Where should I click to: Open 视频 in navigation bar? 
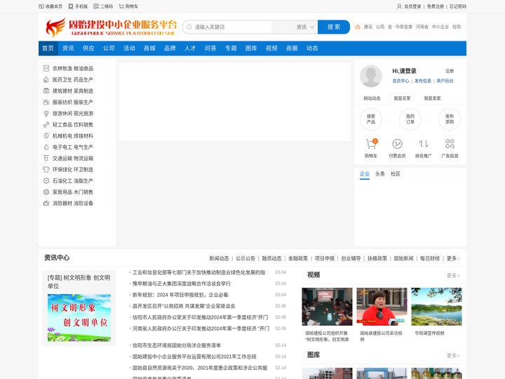(271, 48)
